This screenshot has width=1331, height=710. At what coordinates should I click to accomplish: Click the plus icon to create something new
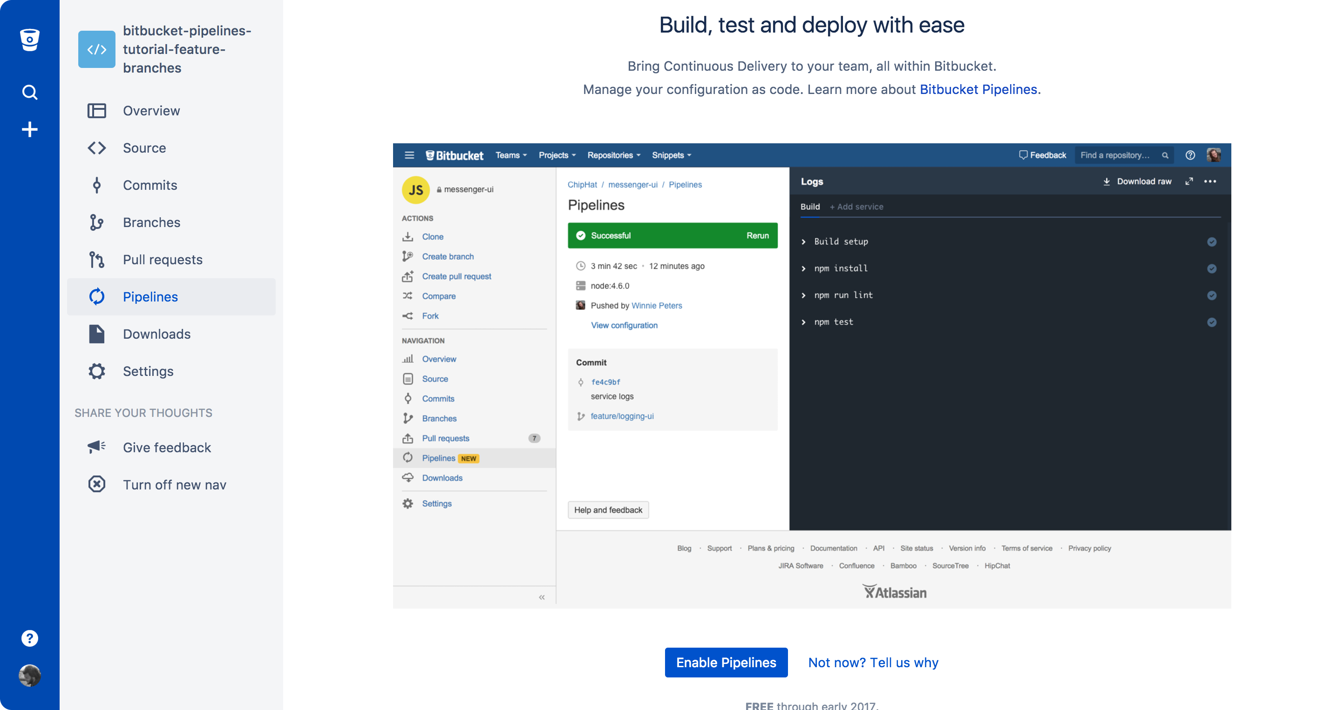point(29,129)
